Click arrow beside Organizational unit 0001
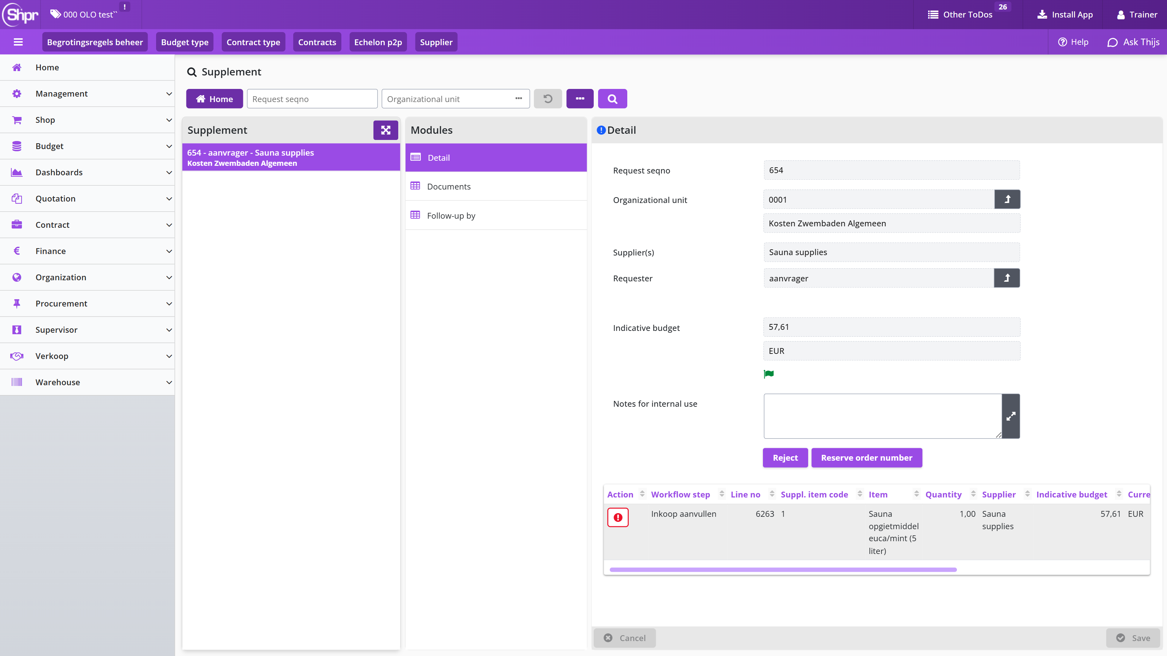The width and height of the screenshot is (1167, 656). point(1007,199)
